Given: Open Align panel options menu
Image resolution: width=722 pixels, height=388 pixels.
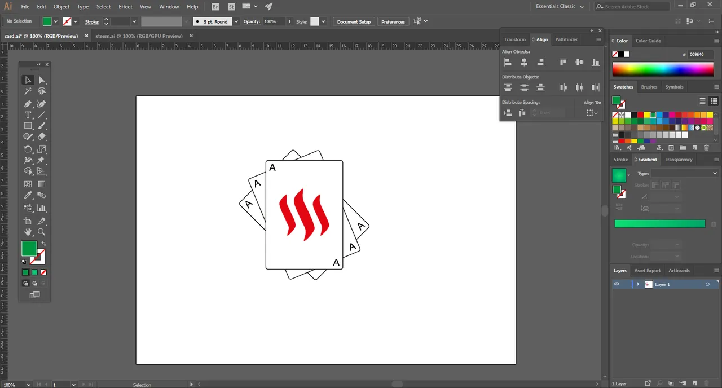Looking at the screenshot, I should click(x=598, y=39).
